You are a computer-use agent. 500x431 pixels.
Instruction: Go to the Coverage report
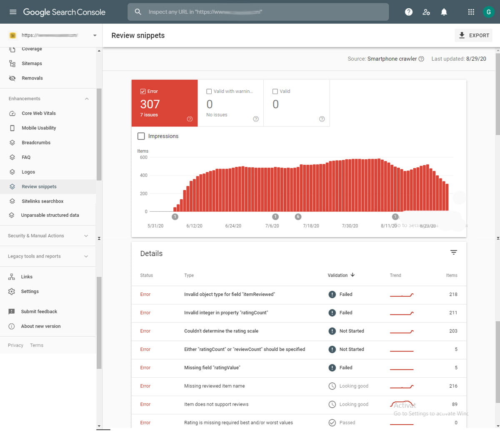point(48,49)
